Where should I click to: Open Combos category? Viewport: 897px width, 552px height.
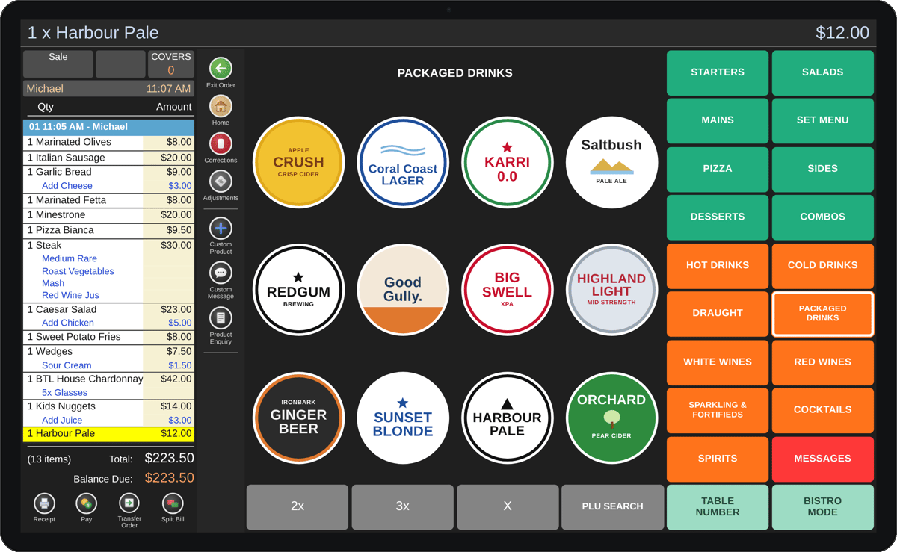tap(823, 217)
